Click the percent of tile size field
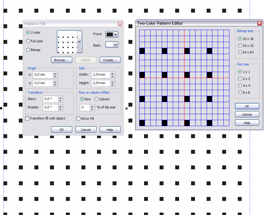277x215 pixels. (x=85, y=107)
